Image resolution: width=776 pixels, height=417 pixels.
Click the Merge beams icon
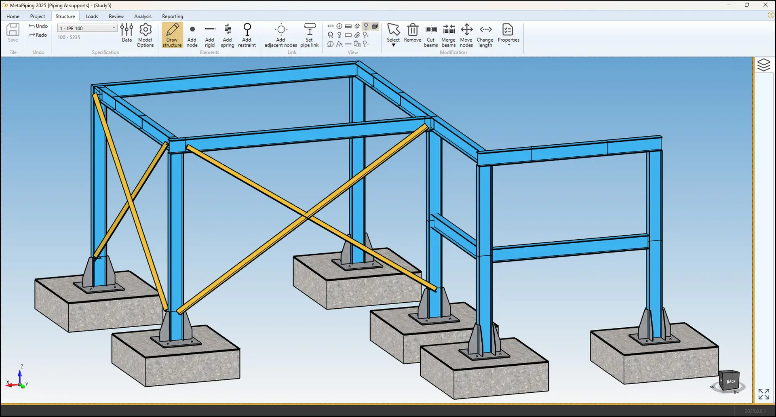(448, 35)
